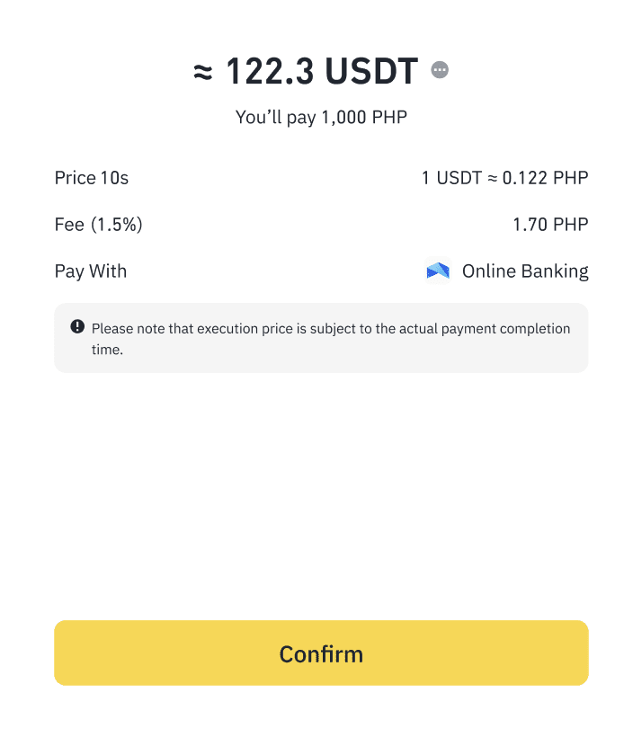Click the execution price notice text

pyautogui.click(x=331, y=328)
